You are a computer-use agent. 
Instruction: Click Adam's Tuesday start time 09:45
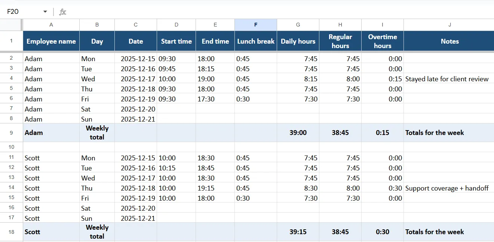(x=177, y=69)
